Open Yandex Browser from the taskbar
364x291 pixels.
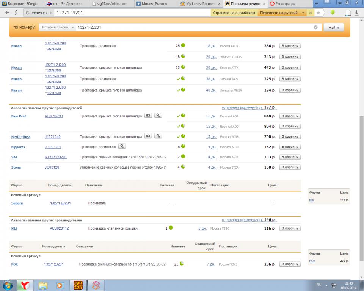pyautogui.click(x=25, y=285)
